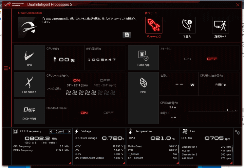The height and width of the screenshot is (168, 244).
Task: Click the T_Sensor row
Action: [x=153, y=154]
